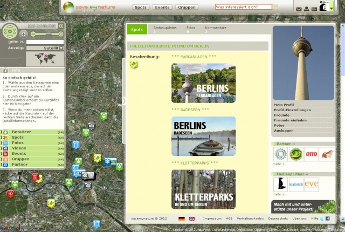Switch to the Statusupdates tab
Viewport: 345px width, 232px height.
coord(165,29)
